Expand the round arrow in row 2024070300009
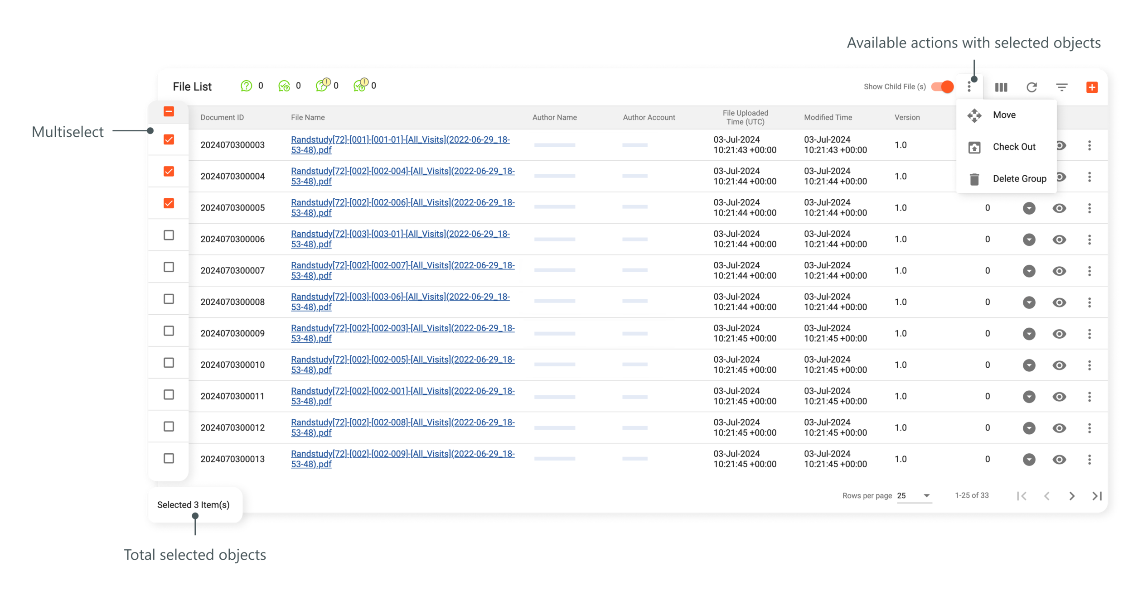The image size is (1133, 595). pyautogui.click(x=1029, y=334)
